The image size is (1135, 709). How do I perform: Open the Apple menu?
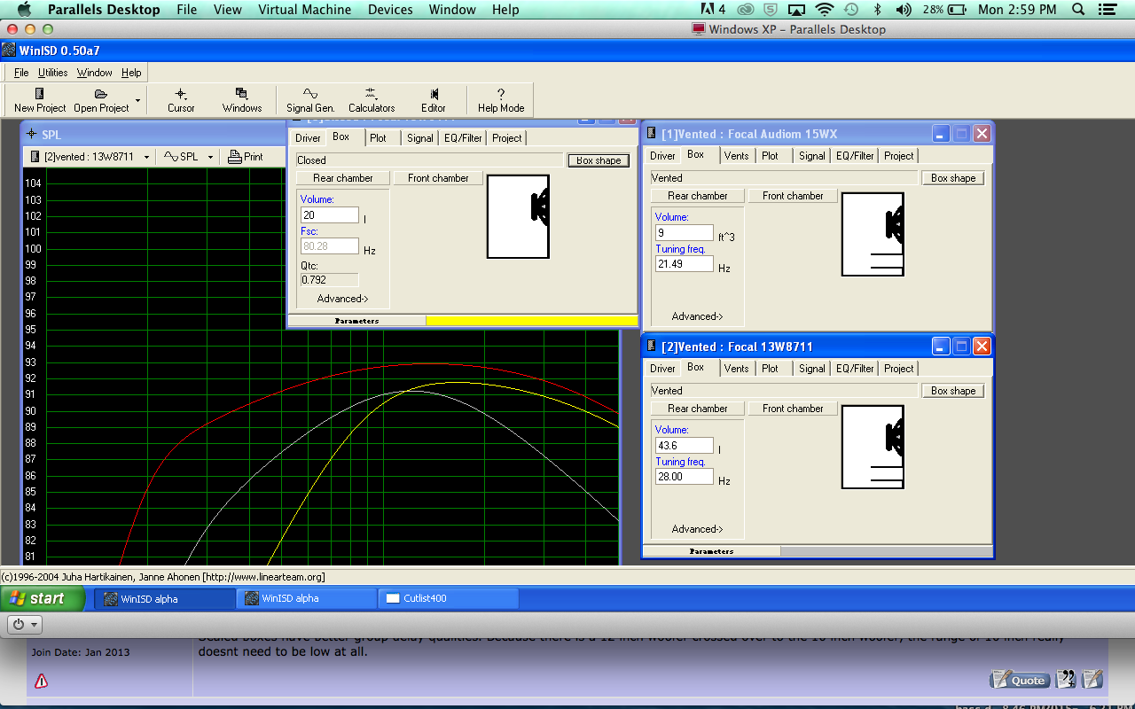(24, 10)
